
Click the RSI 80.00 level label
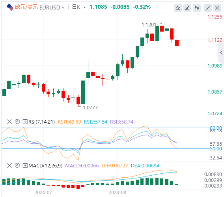coord(216,128)
